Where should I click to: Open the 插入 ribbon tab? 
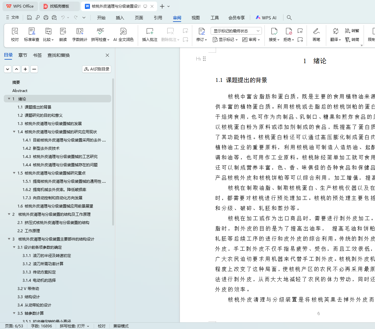pyautogui.click(x=120, y=18)
